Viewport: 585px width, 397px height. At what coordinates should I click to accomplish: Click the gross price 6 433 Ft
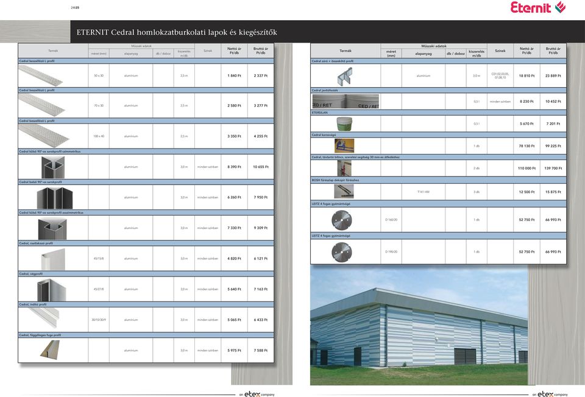[261, 320]
